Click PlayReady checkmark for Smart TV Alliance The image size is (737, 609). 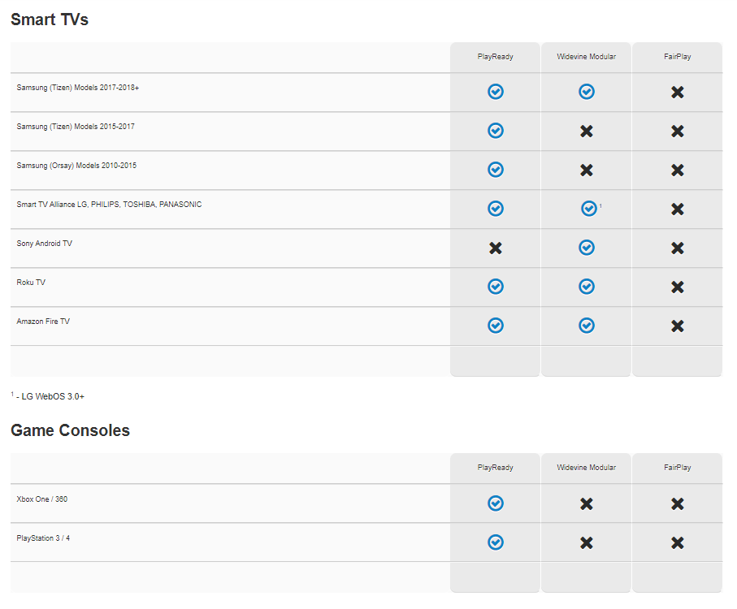(x=496, y=209)
